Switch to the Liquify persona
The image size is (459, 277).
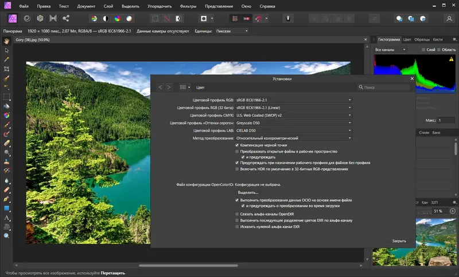click(27, 18)
